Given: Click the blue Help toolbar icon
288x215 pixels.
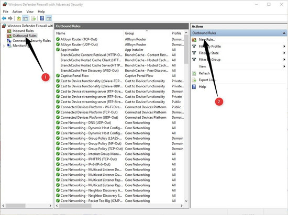Looking at the screenshot, I should 42,18.
